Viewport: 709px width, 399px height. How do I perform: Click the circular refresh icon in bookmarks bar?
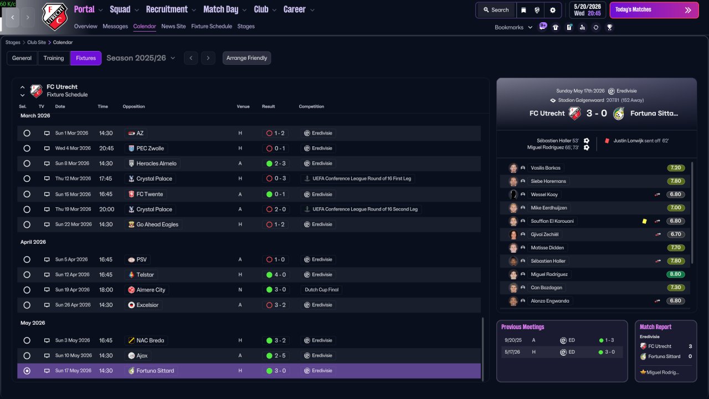(x=596, y=27)
